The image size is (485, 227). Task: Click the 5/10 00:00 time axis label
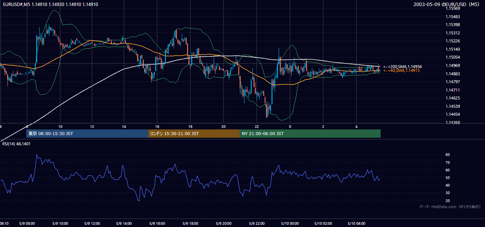[290, 224]
